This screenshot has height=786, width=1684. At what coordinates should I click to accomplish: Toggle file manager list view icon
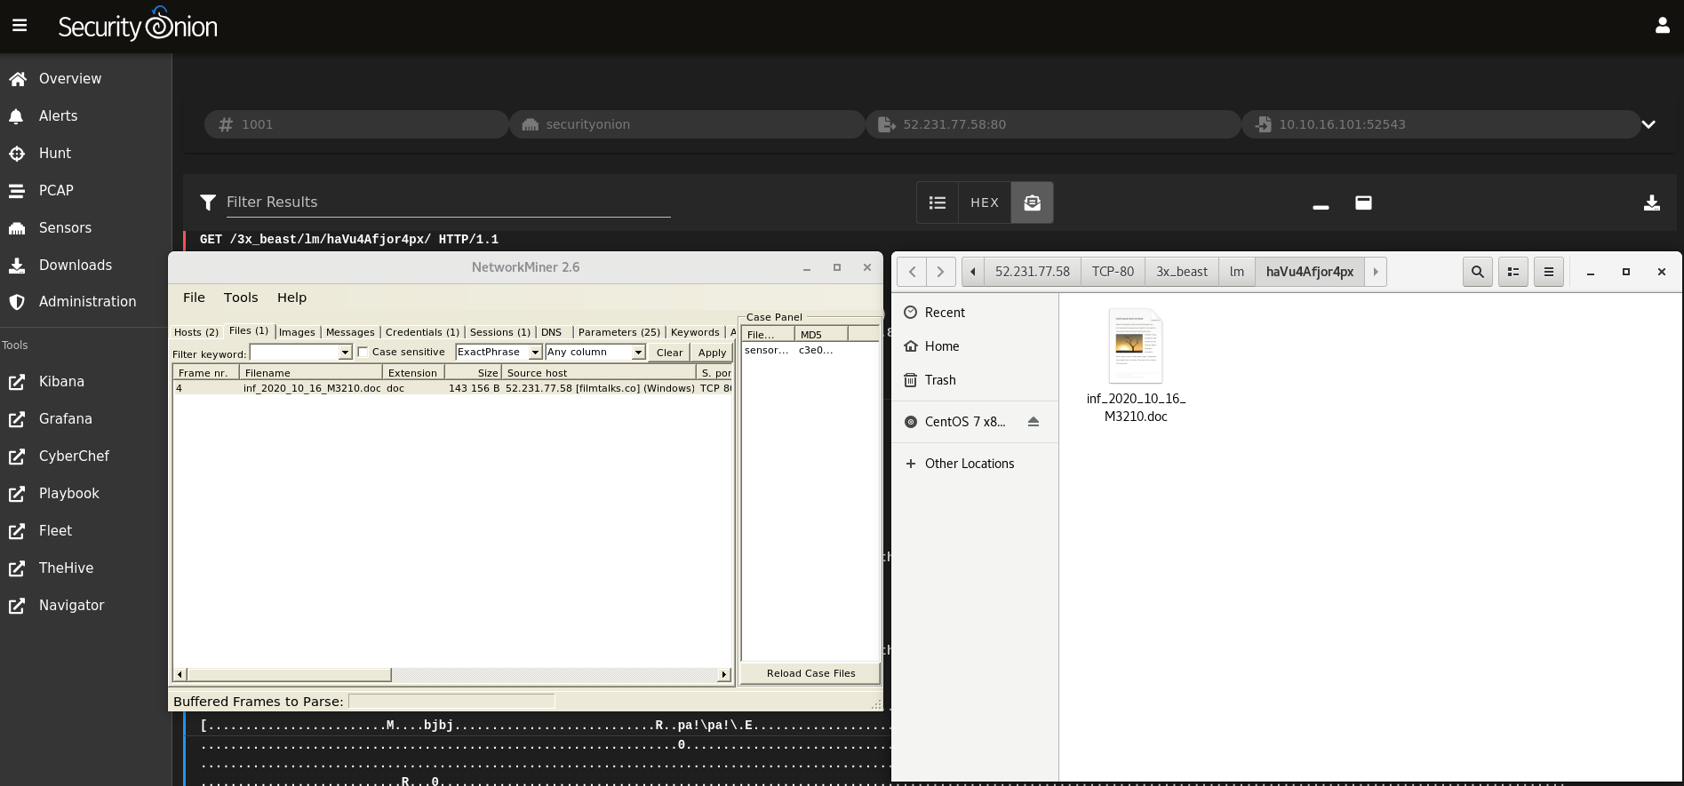[x=1513, y=272]
